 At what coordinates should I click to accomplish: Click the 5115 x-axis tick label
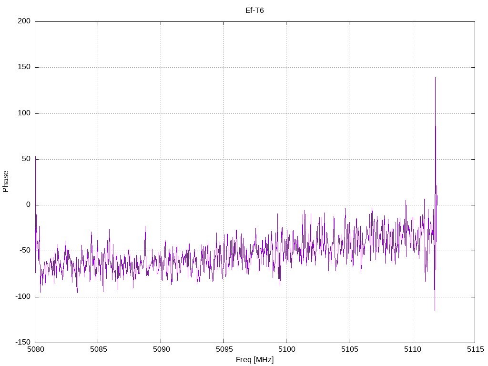pyautogui.click(x=474, y=350)
